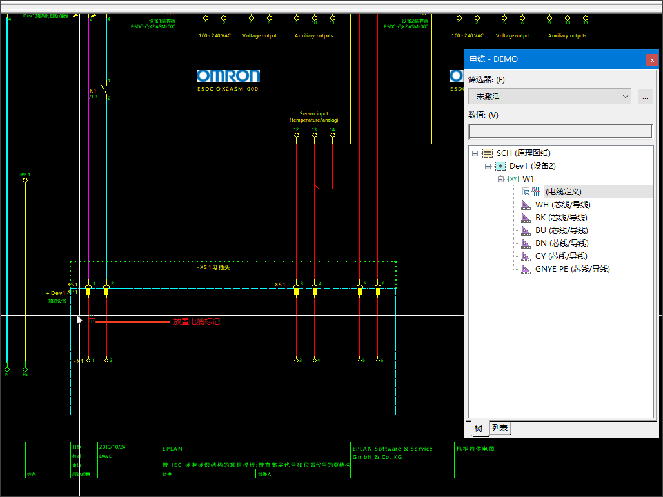The image size is (663, 497).
Task: Click the cable marker symbol near cursor
Action: pos(92,319)
